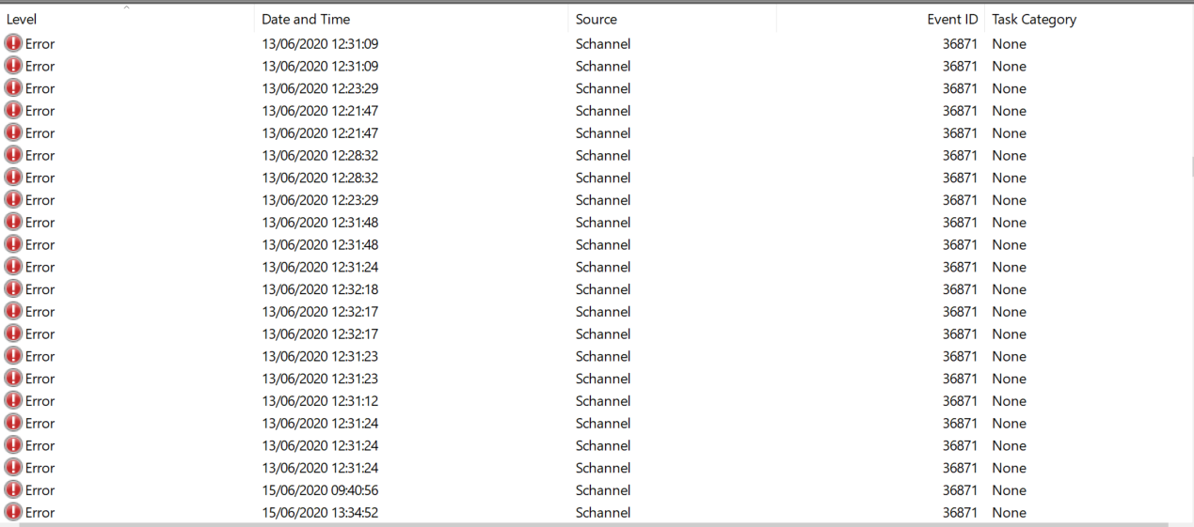Viewport: 1194px width, 527px height.
Task: Select the 13/06/2020 12:32:18 date cell
Action: (320, 289)
